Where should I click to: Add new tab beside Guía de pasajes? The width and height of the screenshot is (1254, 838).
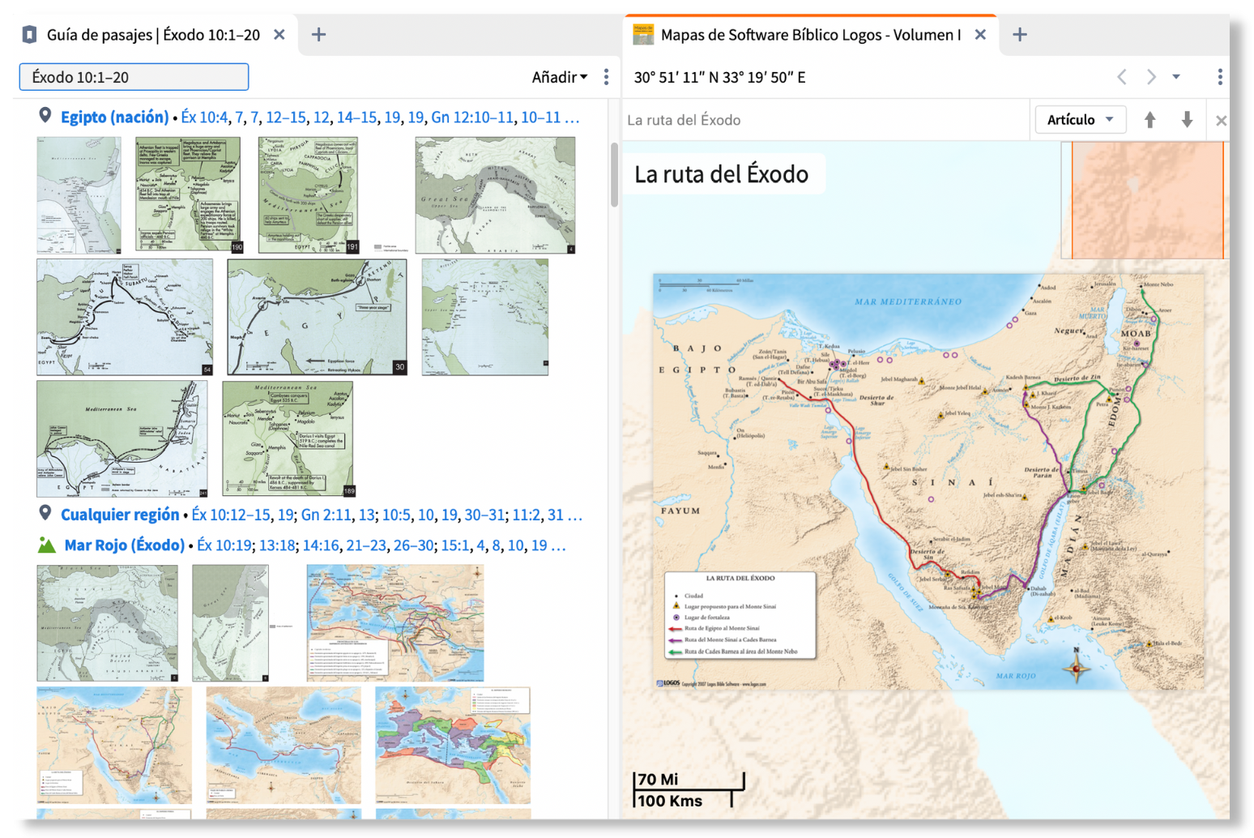[318, 35]
